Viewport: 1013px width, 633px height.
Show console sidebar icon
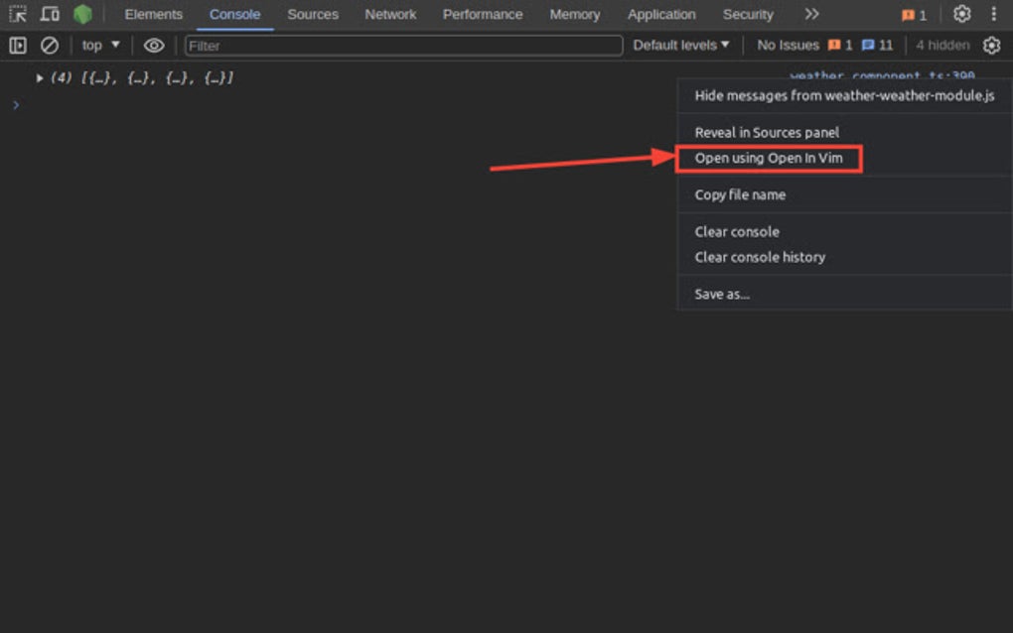(18, 46)
